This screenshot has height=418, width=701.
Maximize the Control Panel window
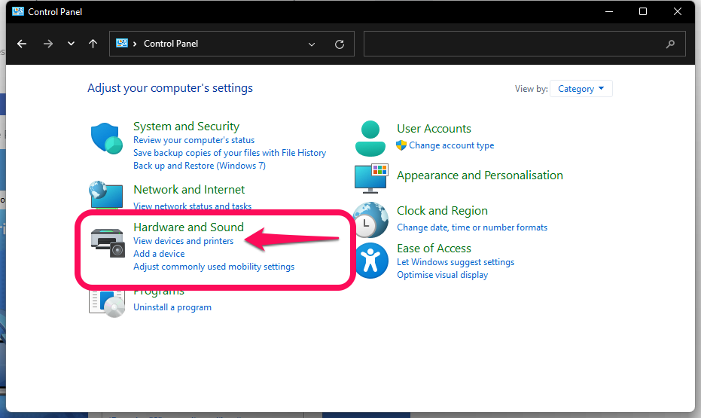tap(643, 11)
